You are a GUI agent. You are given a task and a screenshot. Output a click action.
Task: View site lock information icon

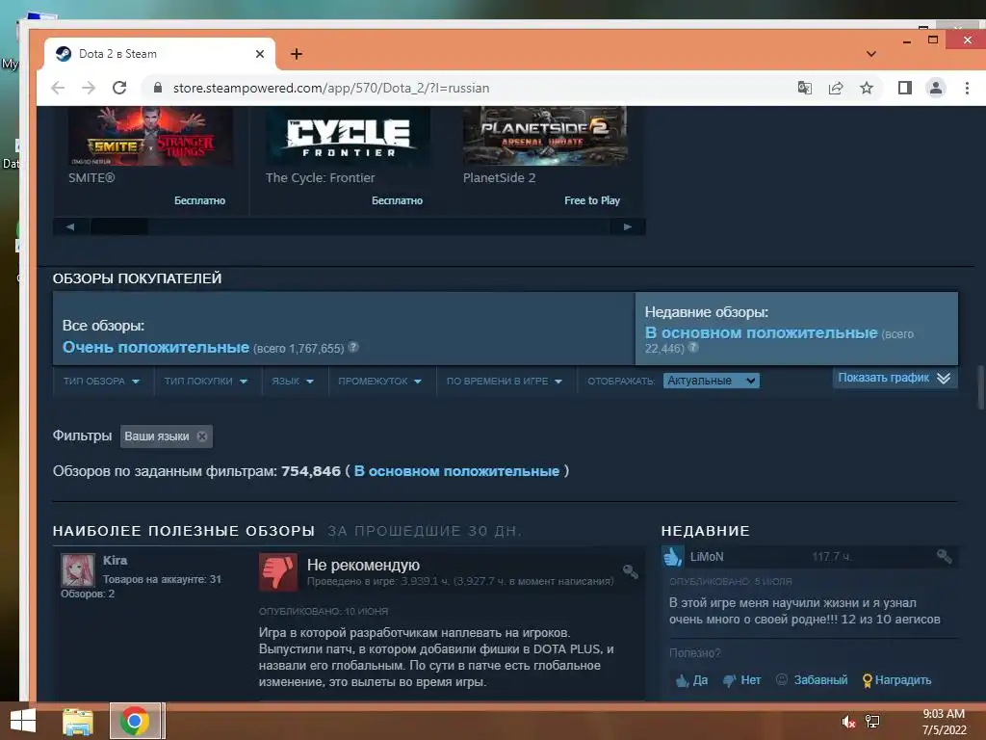[x=158, y=88]
